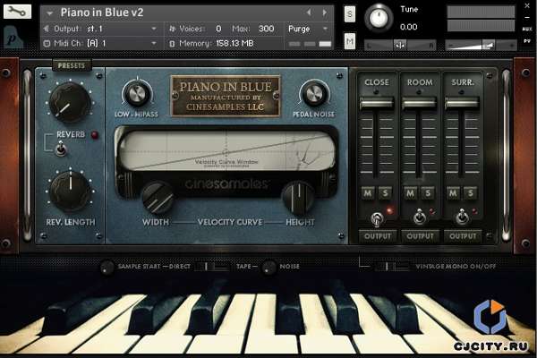
Task: Open the ROOM mic OUTPUT selector
Action: tap(420, 236)
